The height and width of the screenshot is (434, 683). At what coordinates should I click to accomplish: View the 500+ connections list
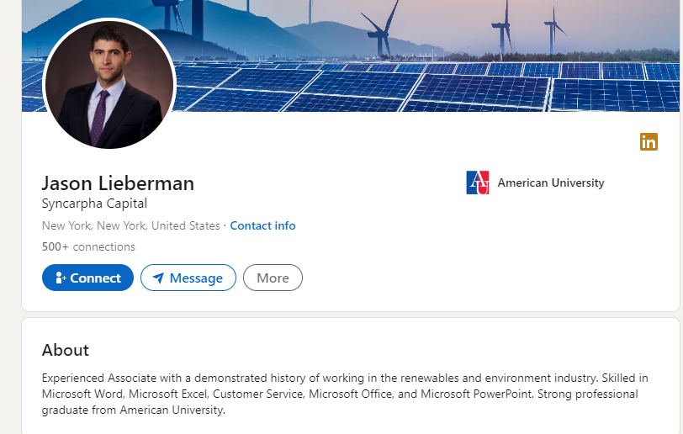(88, 246)
